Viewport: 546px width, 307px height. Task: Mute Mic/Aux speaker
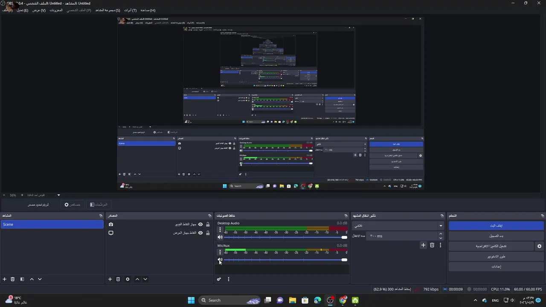(x=220, y=260)
